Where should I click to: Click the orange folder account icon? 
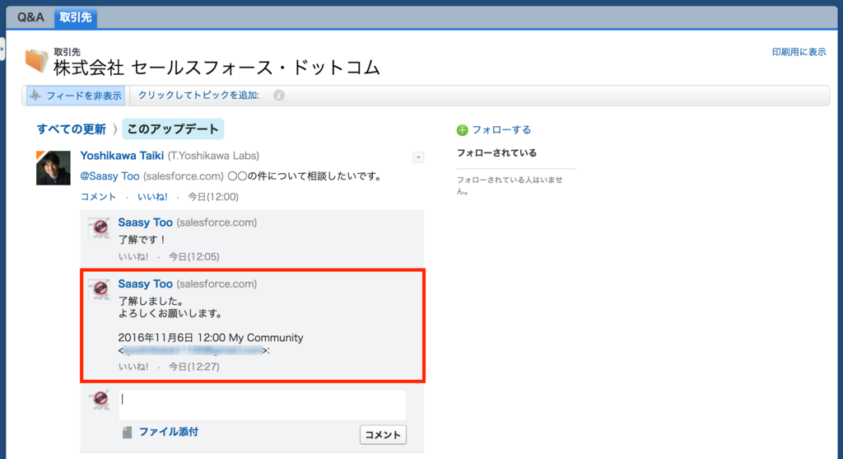pyautogui.click(x=36, y=61)
